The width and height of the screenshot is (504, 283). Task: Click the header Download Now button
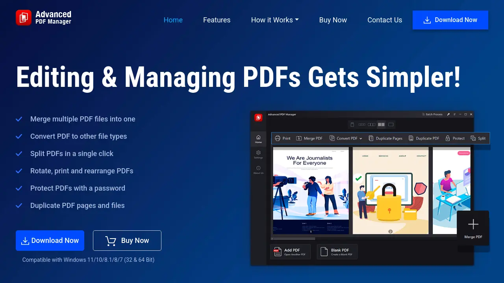[450, 20]
